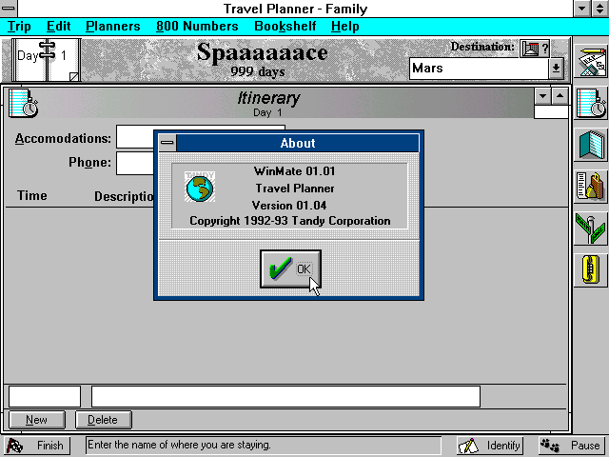Open the street signs directions icon
609x457 pixels.
591,228
